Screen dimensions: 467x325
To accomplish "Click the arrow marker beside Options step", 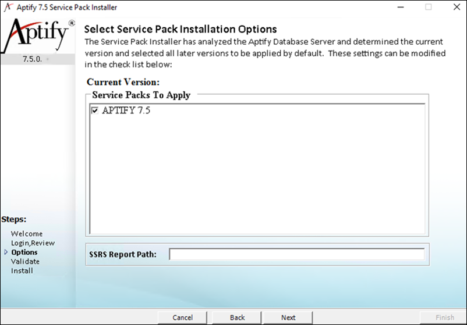I will click(6, 252).
